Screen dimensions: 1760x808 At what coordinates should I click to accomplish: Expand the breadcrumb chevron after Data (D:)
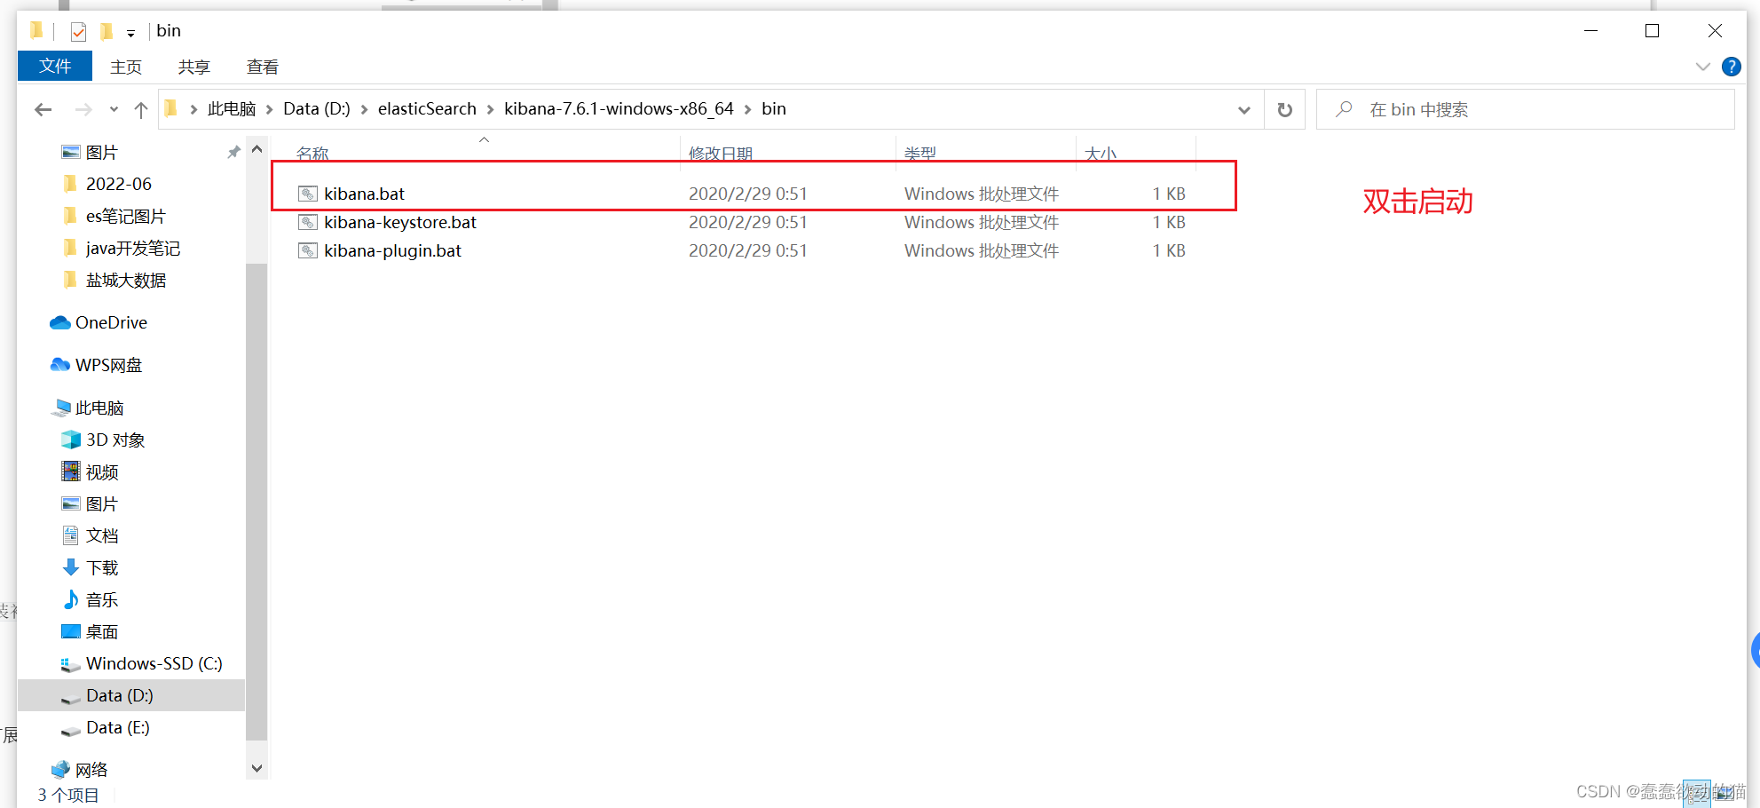point(364,109)
